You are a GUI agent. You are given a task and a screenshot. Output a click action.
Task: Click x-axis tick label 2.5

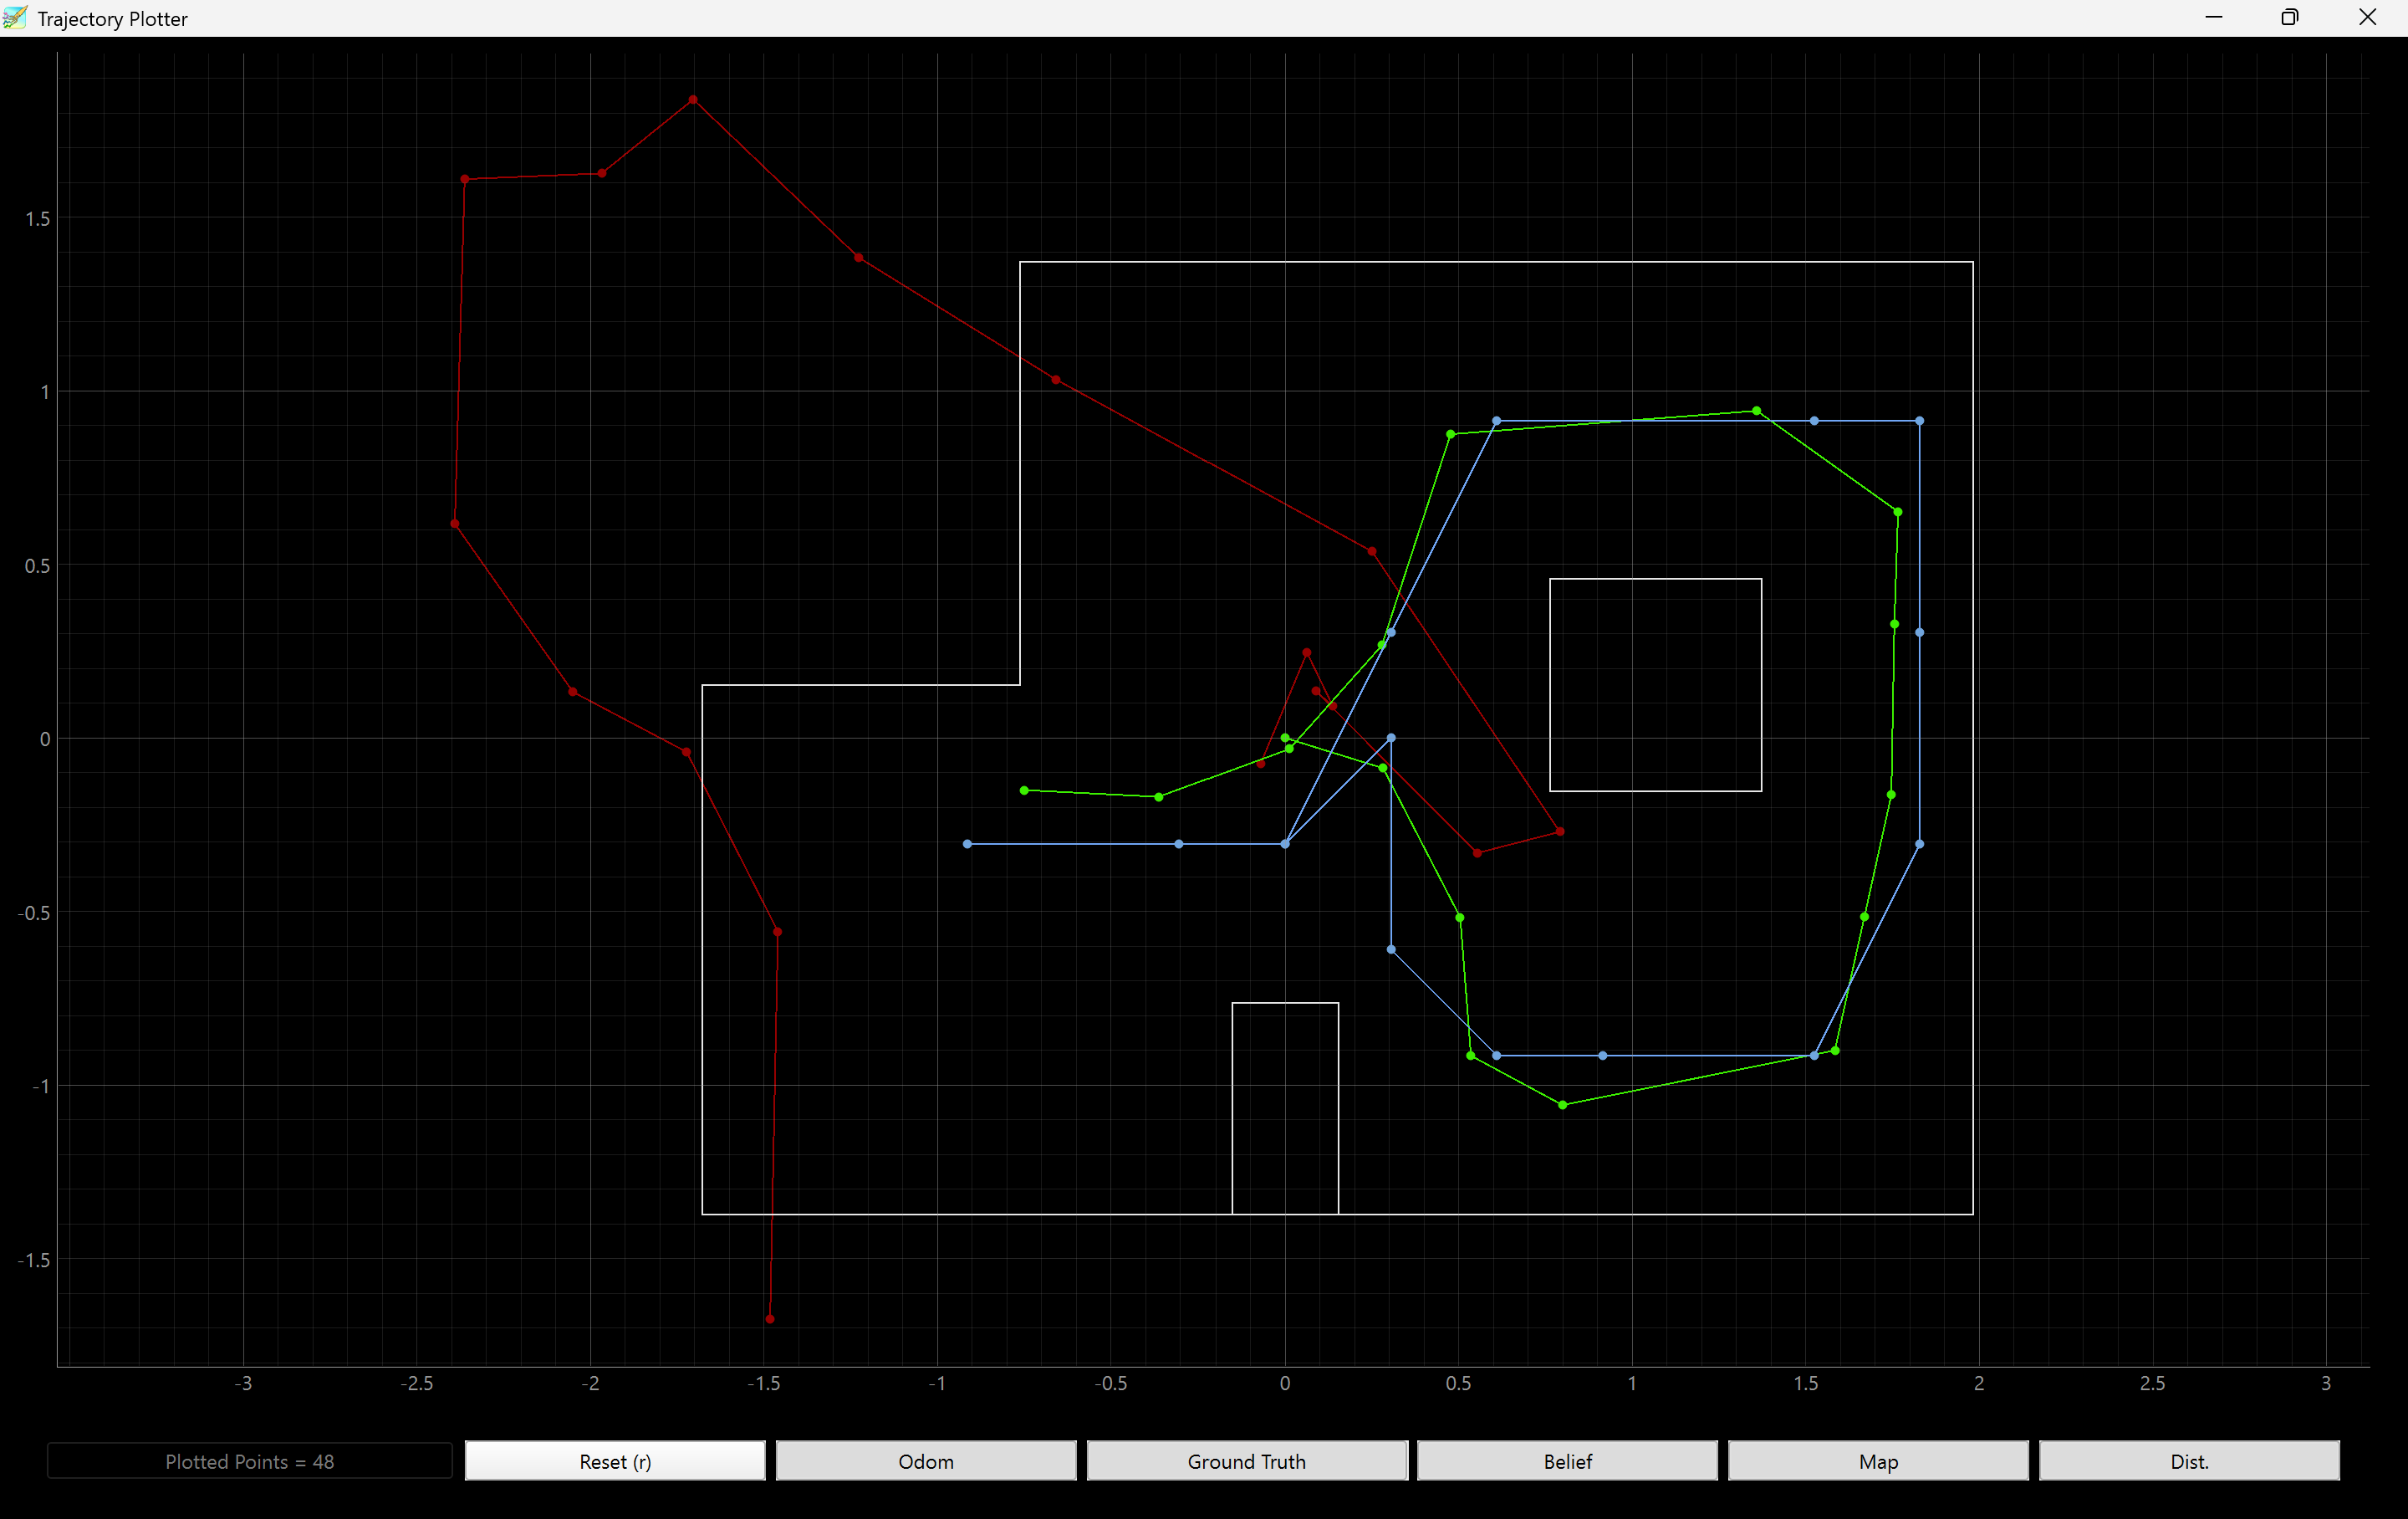pyautogui.click(x=2152, y=1383)
